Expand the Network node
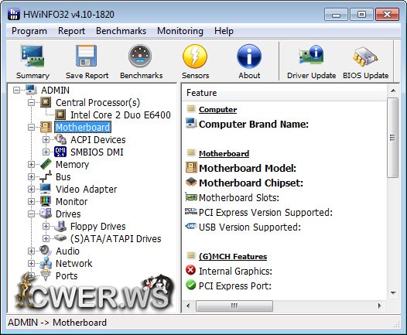 coord(31,263)
